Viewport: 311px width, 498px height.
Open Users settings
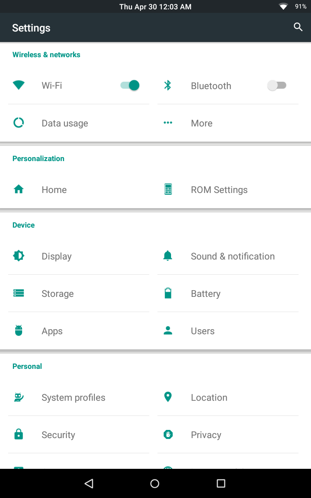(228, 331)
